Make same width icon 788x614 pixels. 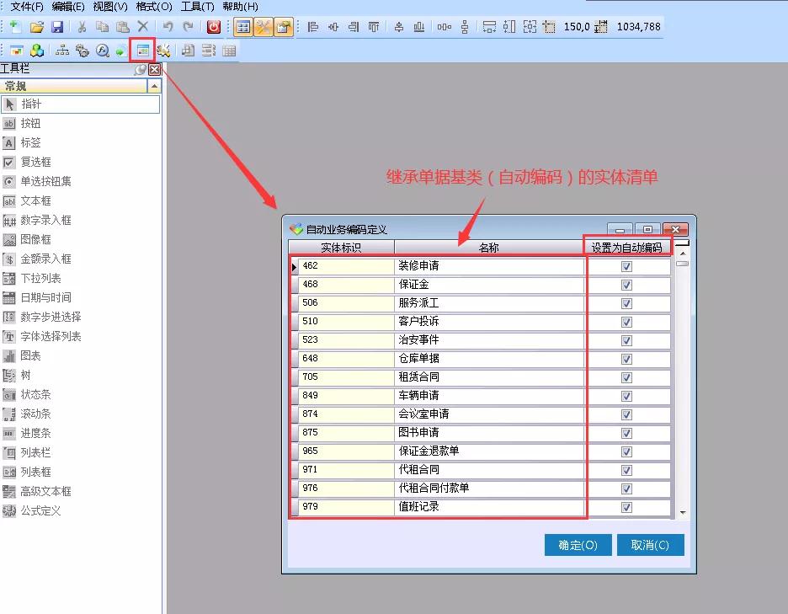[489, 27]
